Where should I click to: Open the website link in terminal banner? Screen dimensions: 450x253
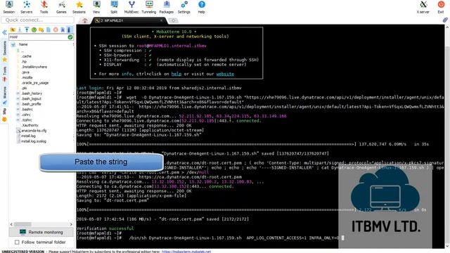(x=225, y=74)
